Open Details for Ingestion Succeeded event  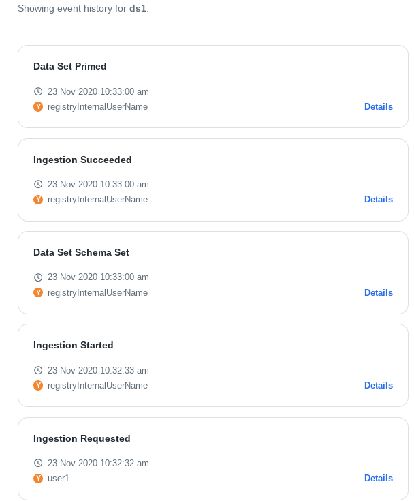[378, 199]
